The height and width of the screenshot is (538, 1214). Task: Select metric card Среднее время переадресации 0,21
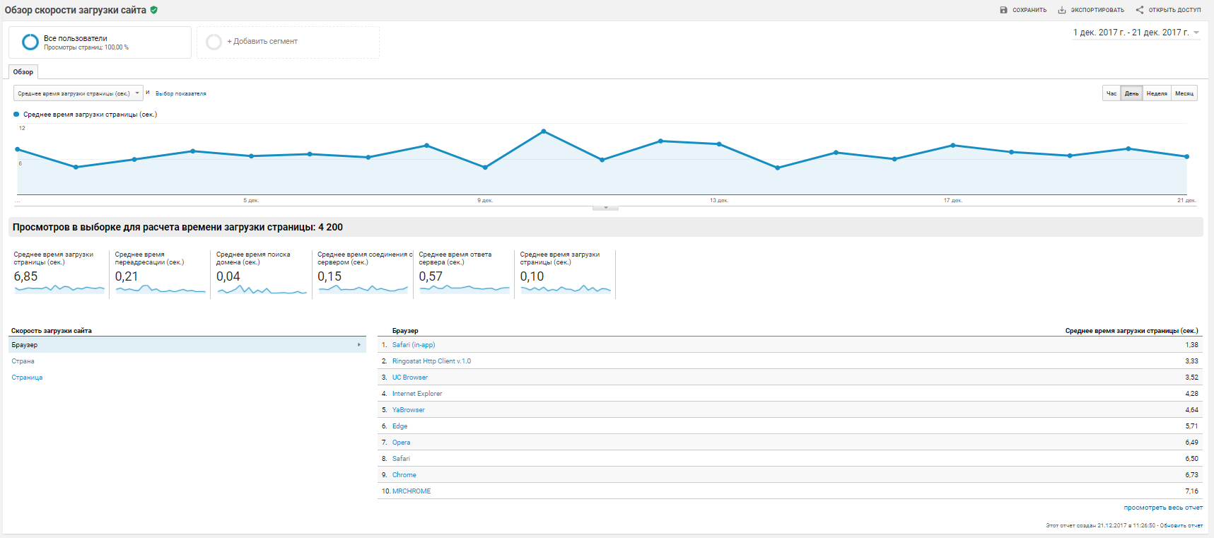[x=160, y=274]
